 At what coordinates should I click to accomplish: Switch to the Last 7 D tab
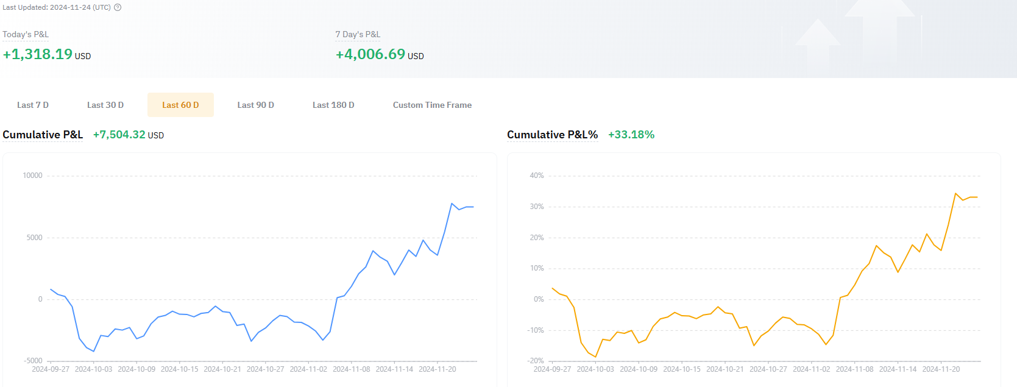pyautogui.click(x=33, y=105)
